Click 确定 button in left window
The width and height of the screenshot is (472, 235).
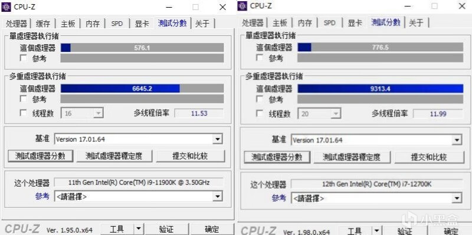click(212, 229)
